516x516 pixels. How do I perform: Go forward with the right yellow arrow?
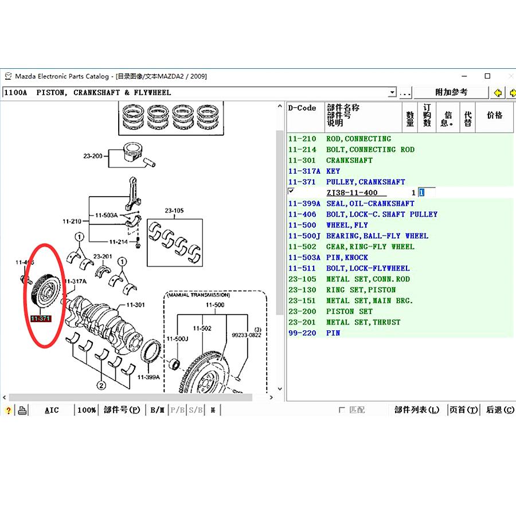[512, 92]
